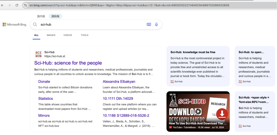The height and width of the screenshot is (135, 277).
Task: Click 'Check out the new platform' description
Action: [130, 107]
